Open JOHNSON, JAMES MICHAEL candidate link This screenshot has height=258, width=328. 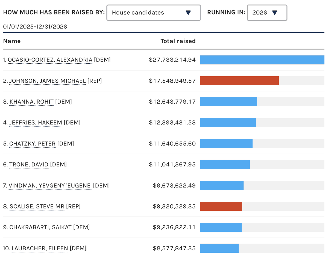point(48,81)
